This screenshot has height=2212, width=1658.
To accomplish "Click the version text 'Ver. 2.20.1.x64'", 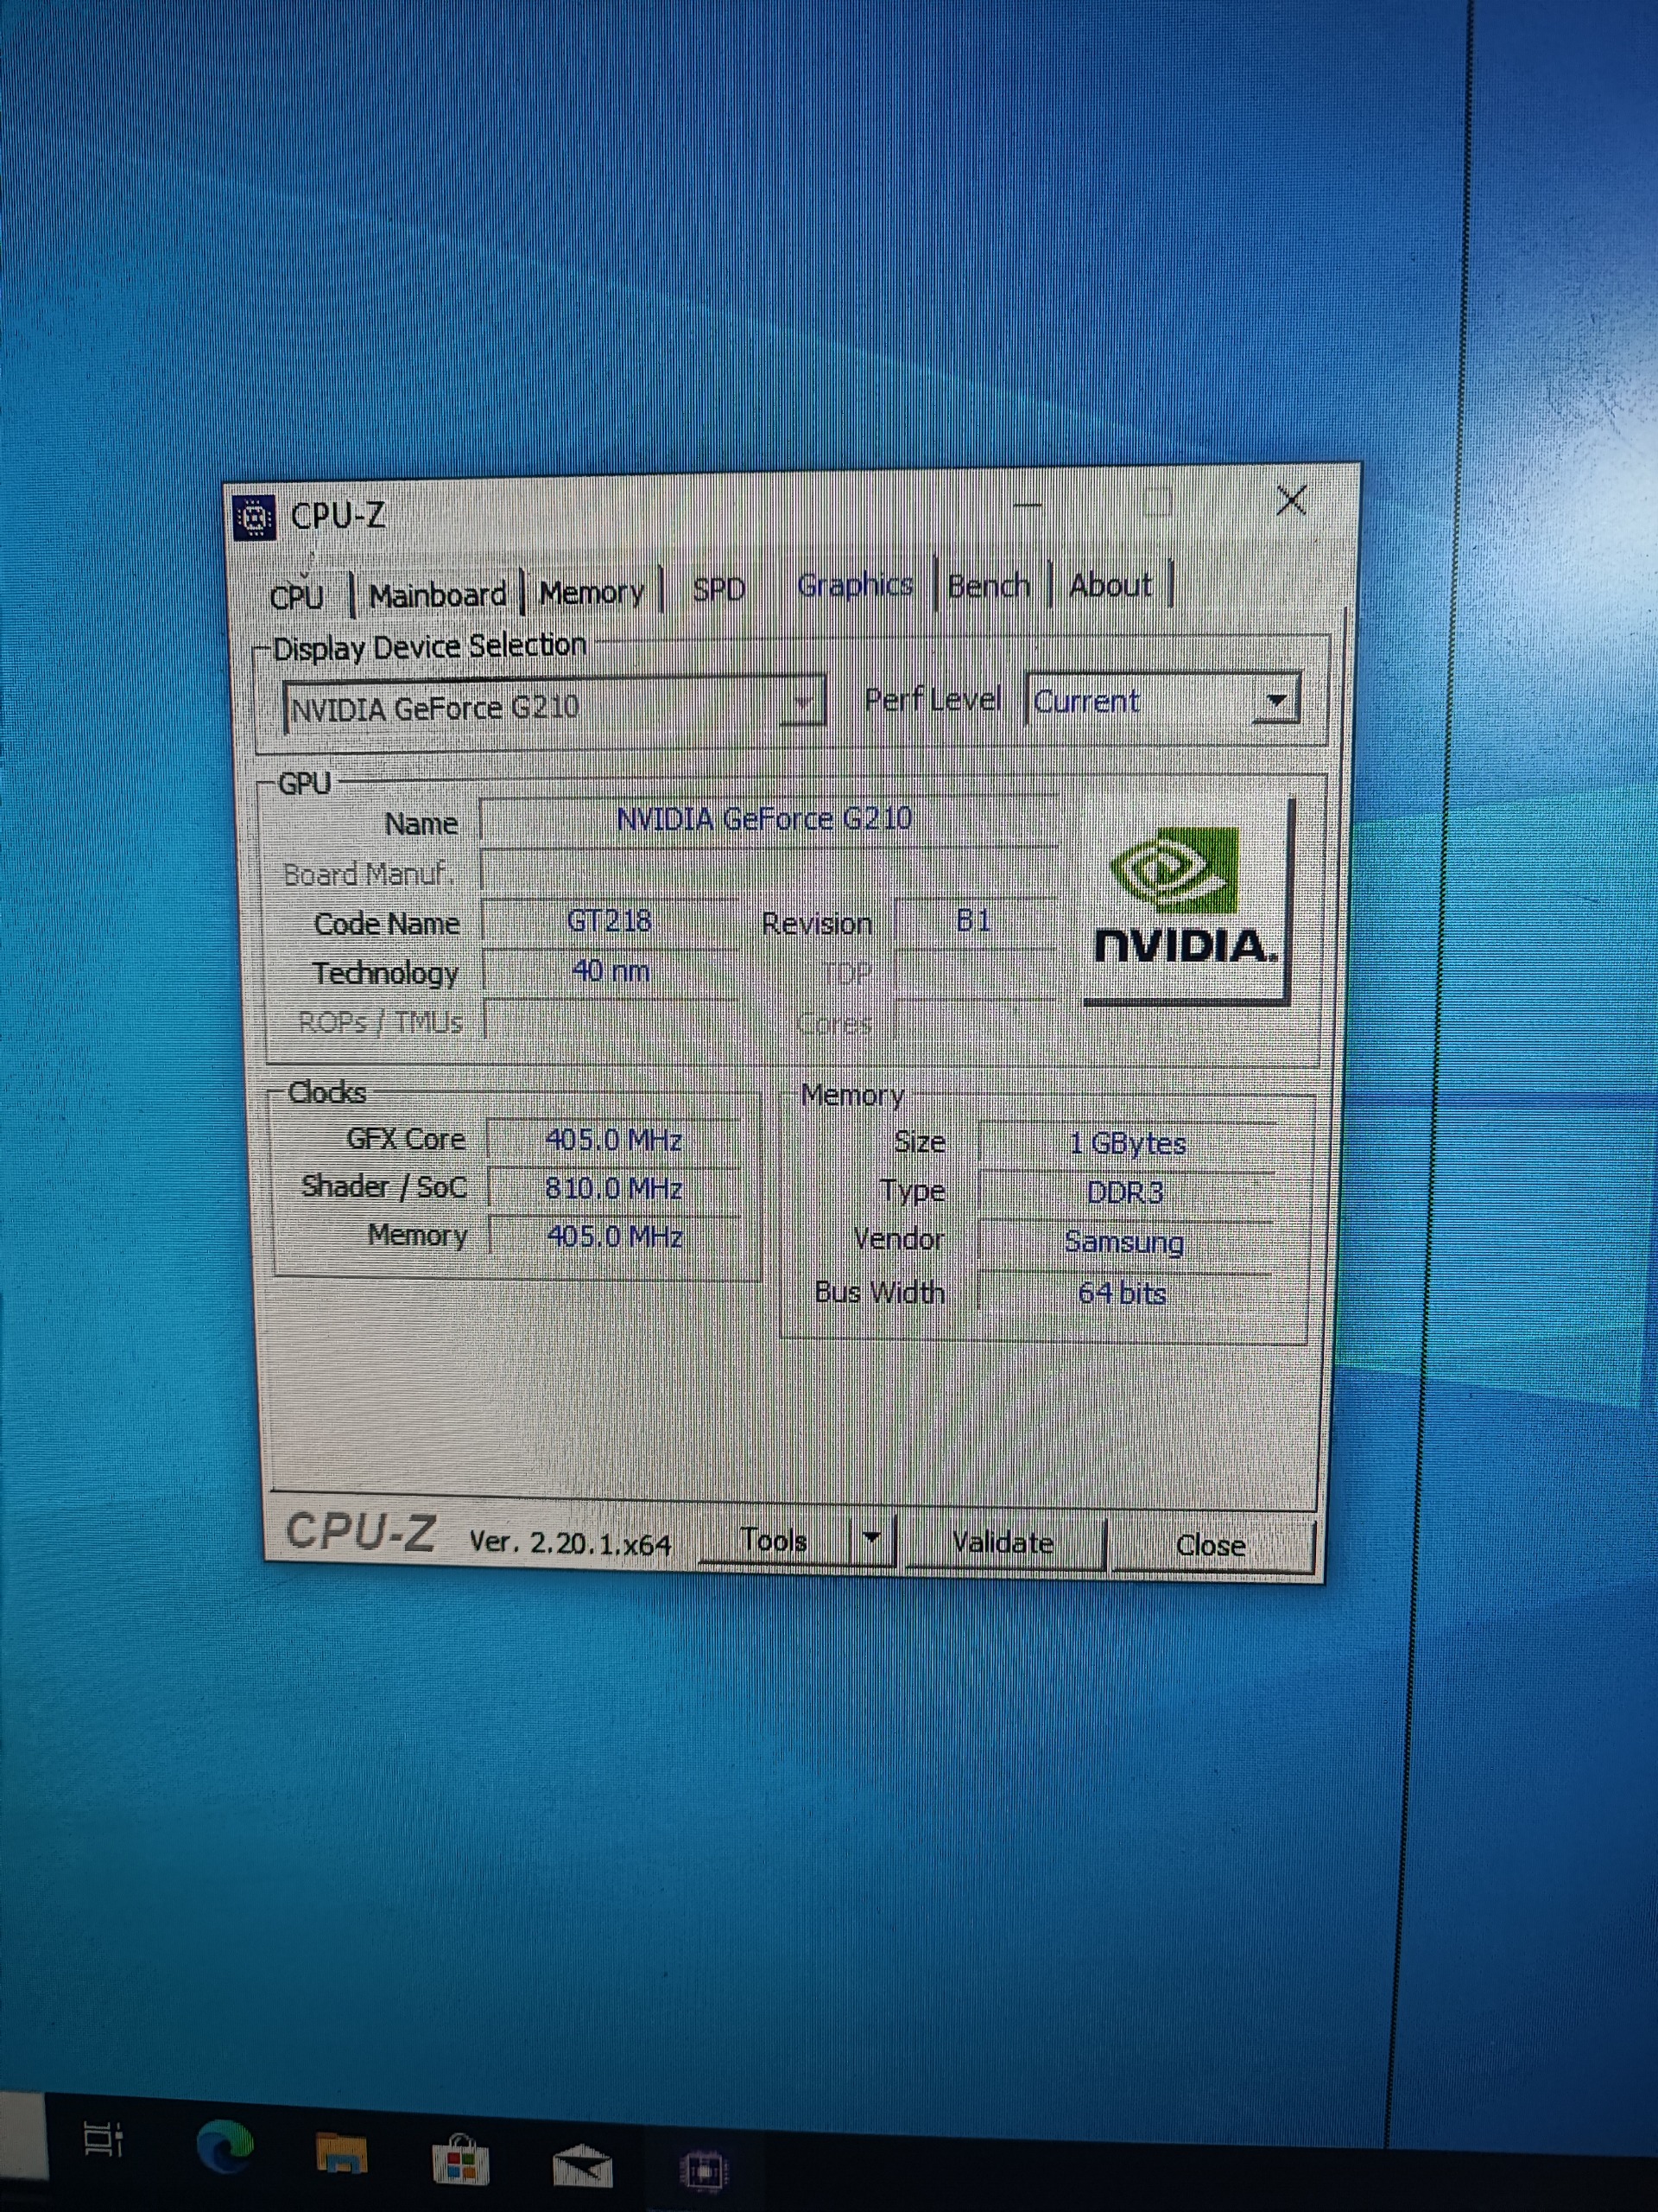I will [x=570, y=1543].
